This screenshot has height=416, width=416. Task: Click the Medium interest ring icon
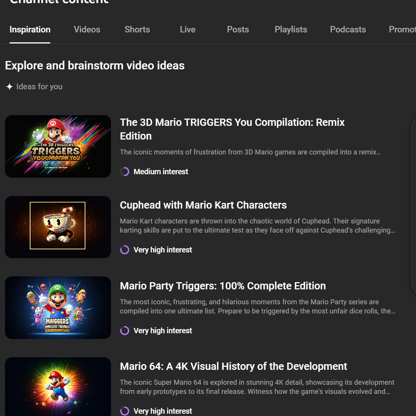point(125,172)
